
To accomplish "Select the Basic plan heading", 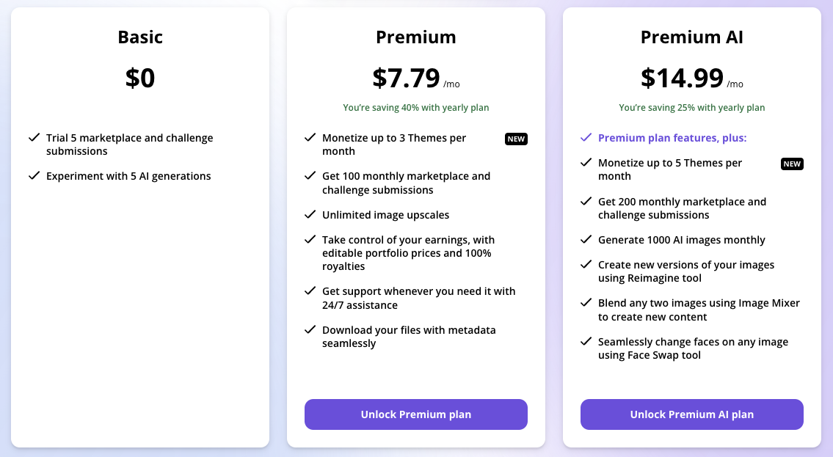I will coord(140,37).
